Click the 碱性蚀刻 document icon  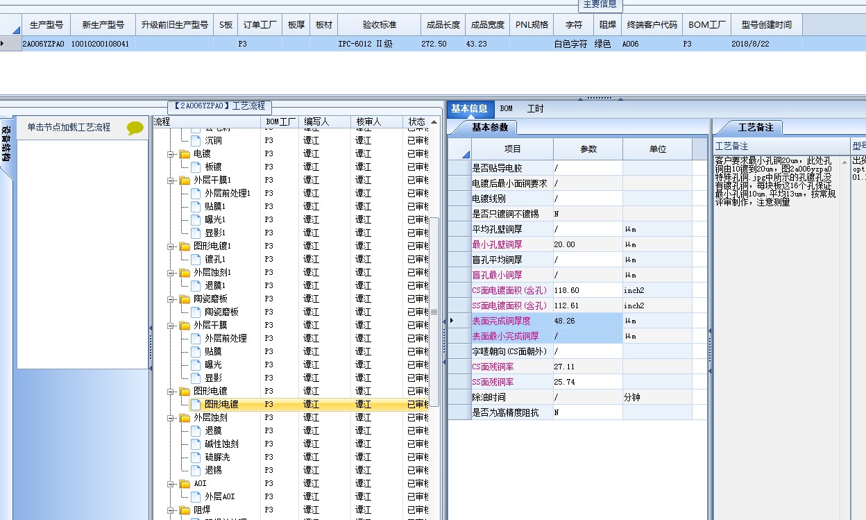click(196, 444)
